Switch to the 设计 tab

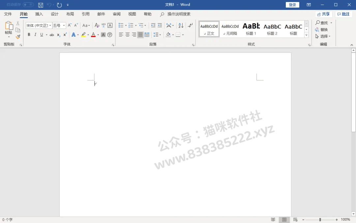(54, 14)
